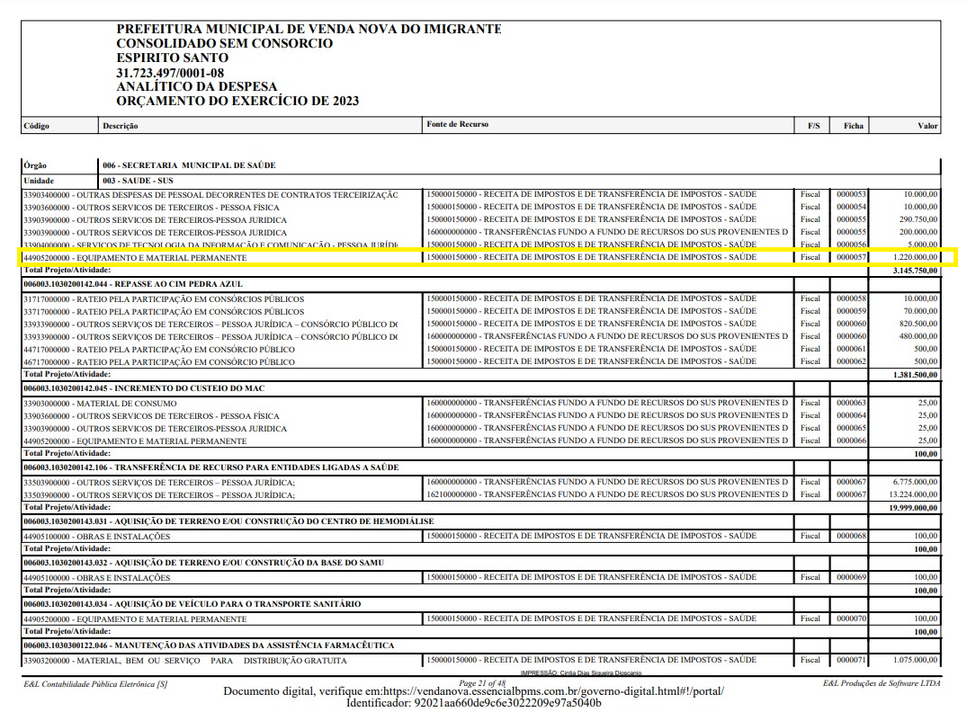Click the 'Unidade' row label
The image size is (967, 712).
tap(39, 181)
